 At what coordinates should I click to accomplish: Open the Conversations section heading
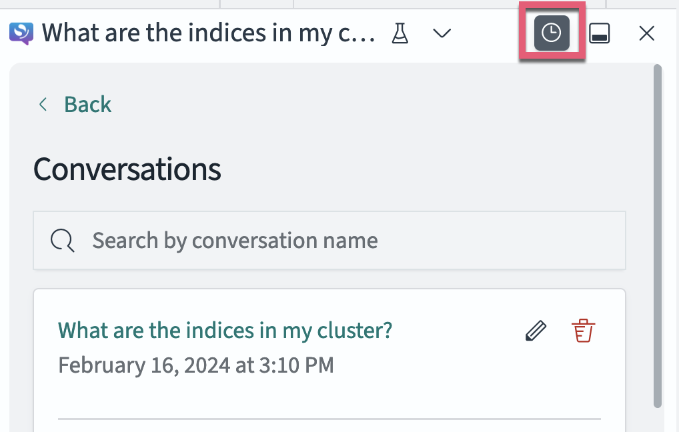[127, 169]
